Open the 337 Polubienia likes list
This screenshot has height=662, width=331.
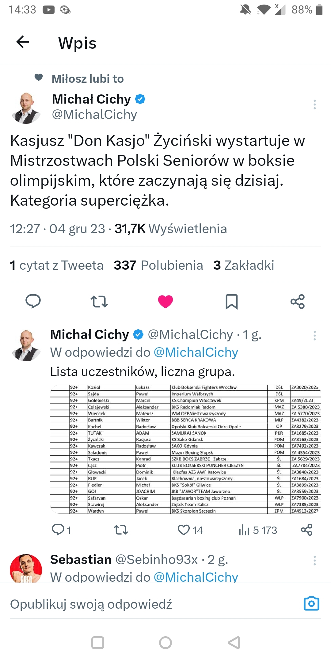coord(158,265)
